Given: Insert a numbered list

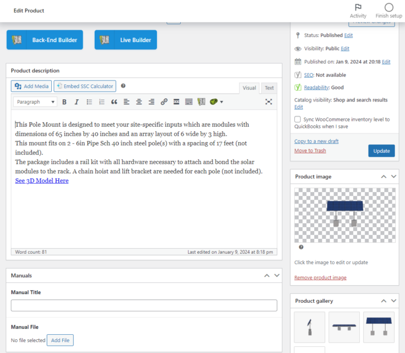Looking at the screenshot, I should (102, 102).
